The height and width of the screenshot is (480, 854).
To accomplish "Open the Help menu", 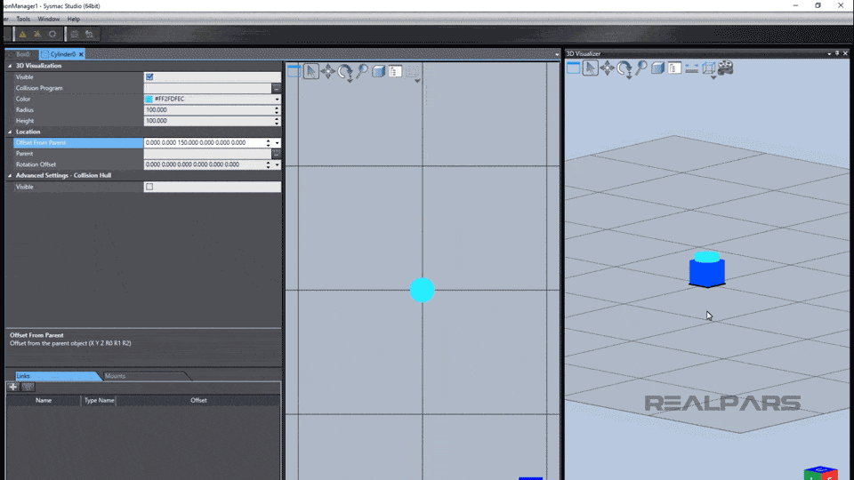I will (74, 19).
